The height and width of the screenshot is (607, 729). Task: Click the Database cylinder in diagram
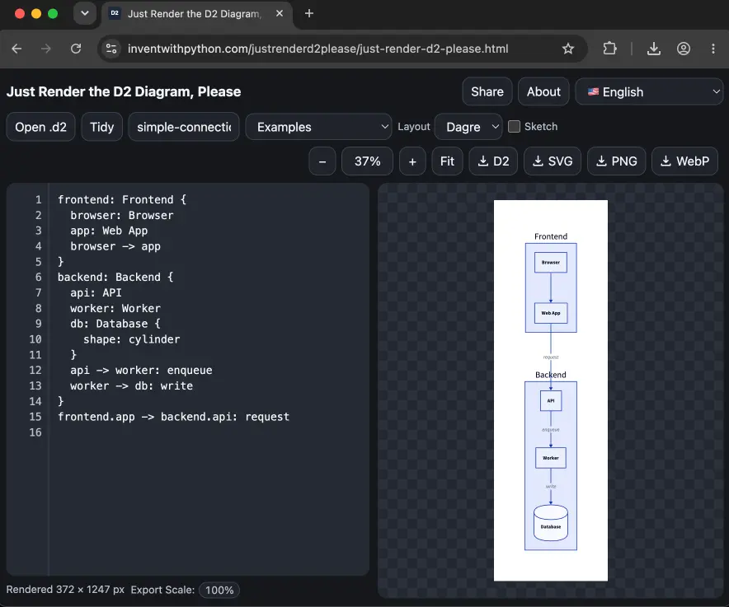click(x=551, y=523)
